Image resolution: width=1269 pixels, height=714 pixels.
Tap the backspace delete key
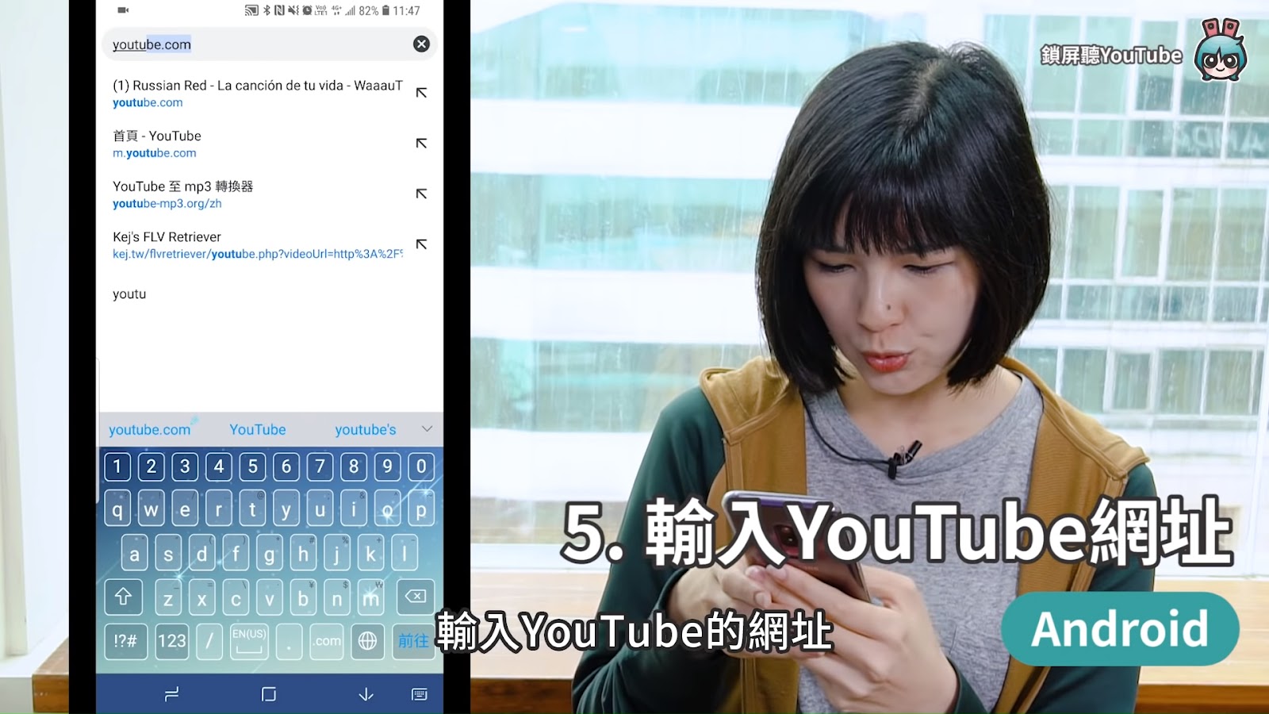pos(415,597)
